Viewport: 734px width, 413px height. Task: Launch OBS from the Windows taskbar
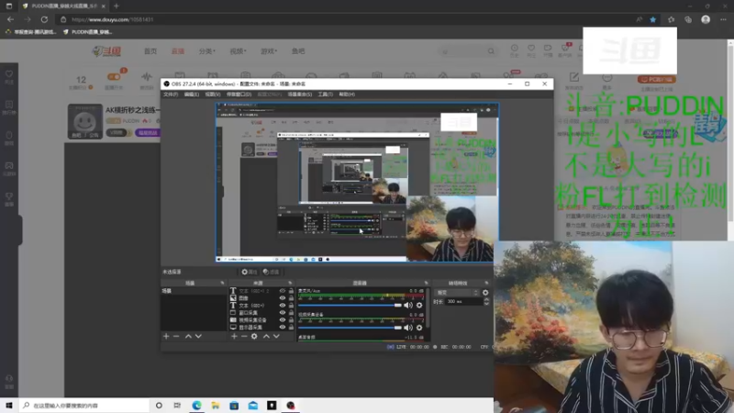pos(291,406)
